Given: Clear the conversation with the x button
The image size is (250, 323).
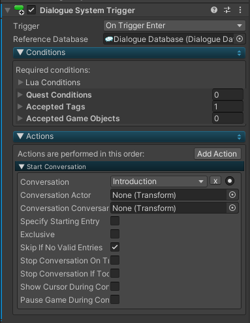Looking at the screenshot, I should coord(215,181).
